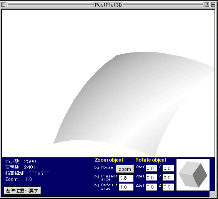This screenshot has width=218, height=199.
Task: Click the resize grip in bottom corner
Action: (213, 194)
